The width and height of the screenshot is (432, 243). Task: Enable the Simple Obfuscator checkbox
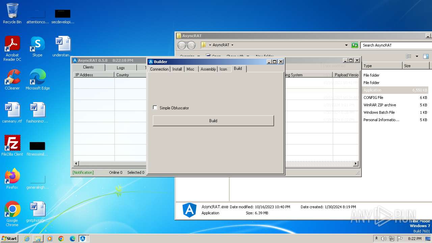[155, 108]
